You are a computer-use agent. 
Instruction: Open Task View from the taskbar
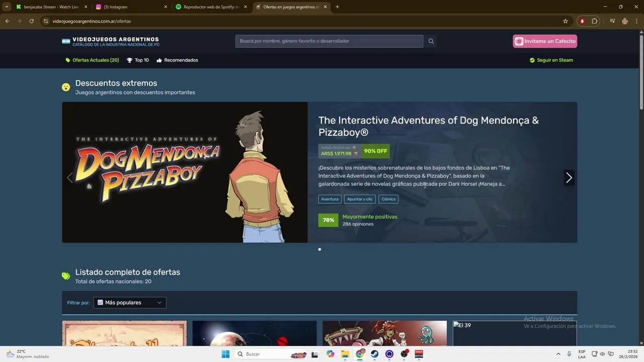pos(315,354)
